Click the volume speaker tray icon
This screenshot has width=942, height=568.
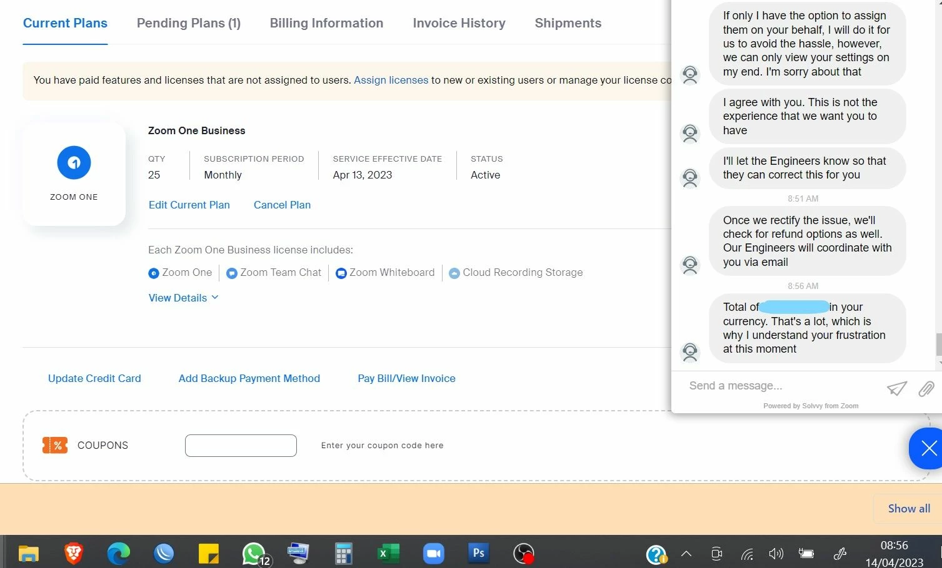[776, 554]
